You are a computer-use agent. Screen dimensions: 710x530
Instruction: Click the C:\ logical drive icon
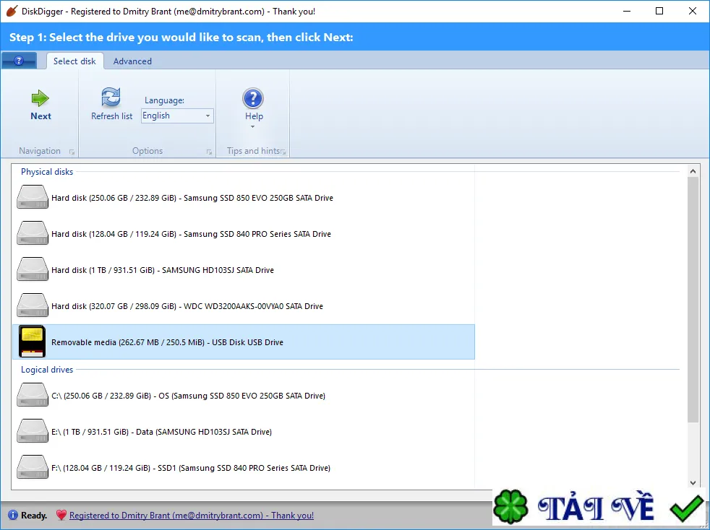32,395
